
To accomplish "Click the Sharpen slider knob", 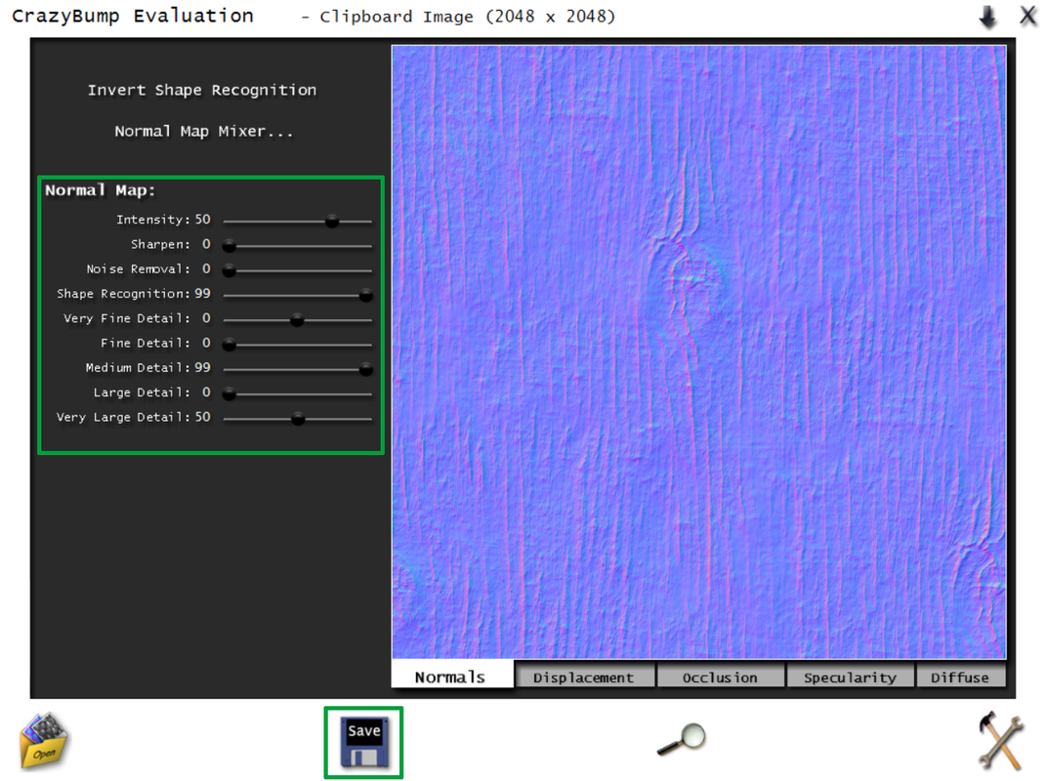I will coord(229,246).
